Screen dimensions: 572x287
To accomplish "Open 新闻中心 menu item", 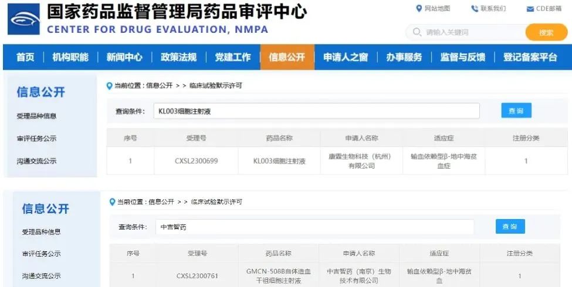I will [x=124, y=57].
